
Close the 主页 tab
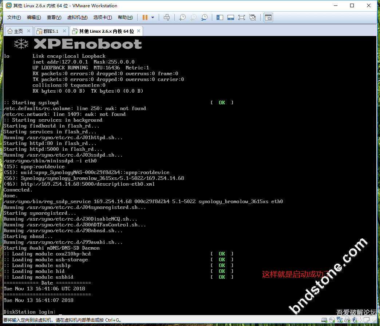pyautogui.click(x=29, y=31)
